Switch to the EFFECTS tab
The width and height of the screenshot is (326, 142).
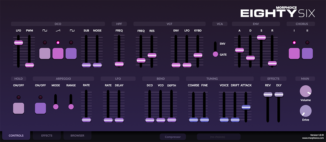click(47, 135)
